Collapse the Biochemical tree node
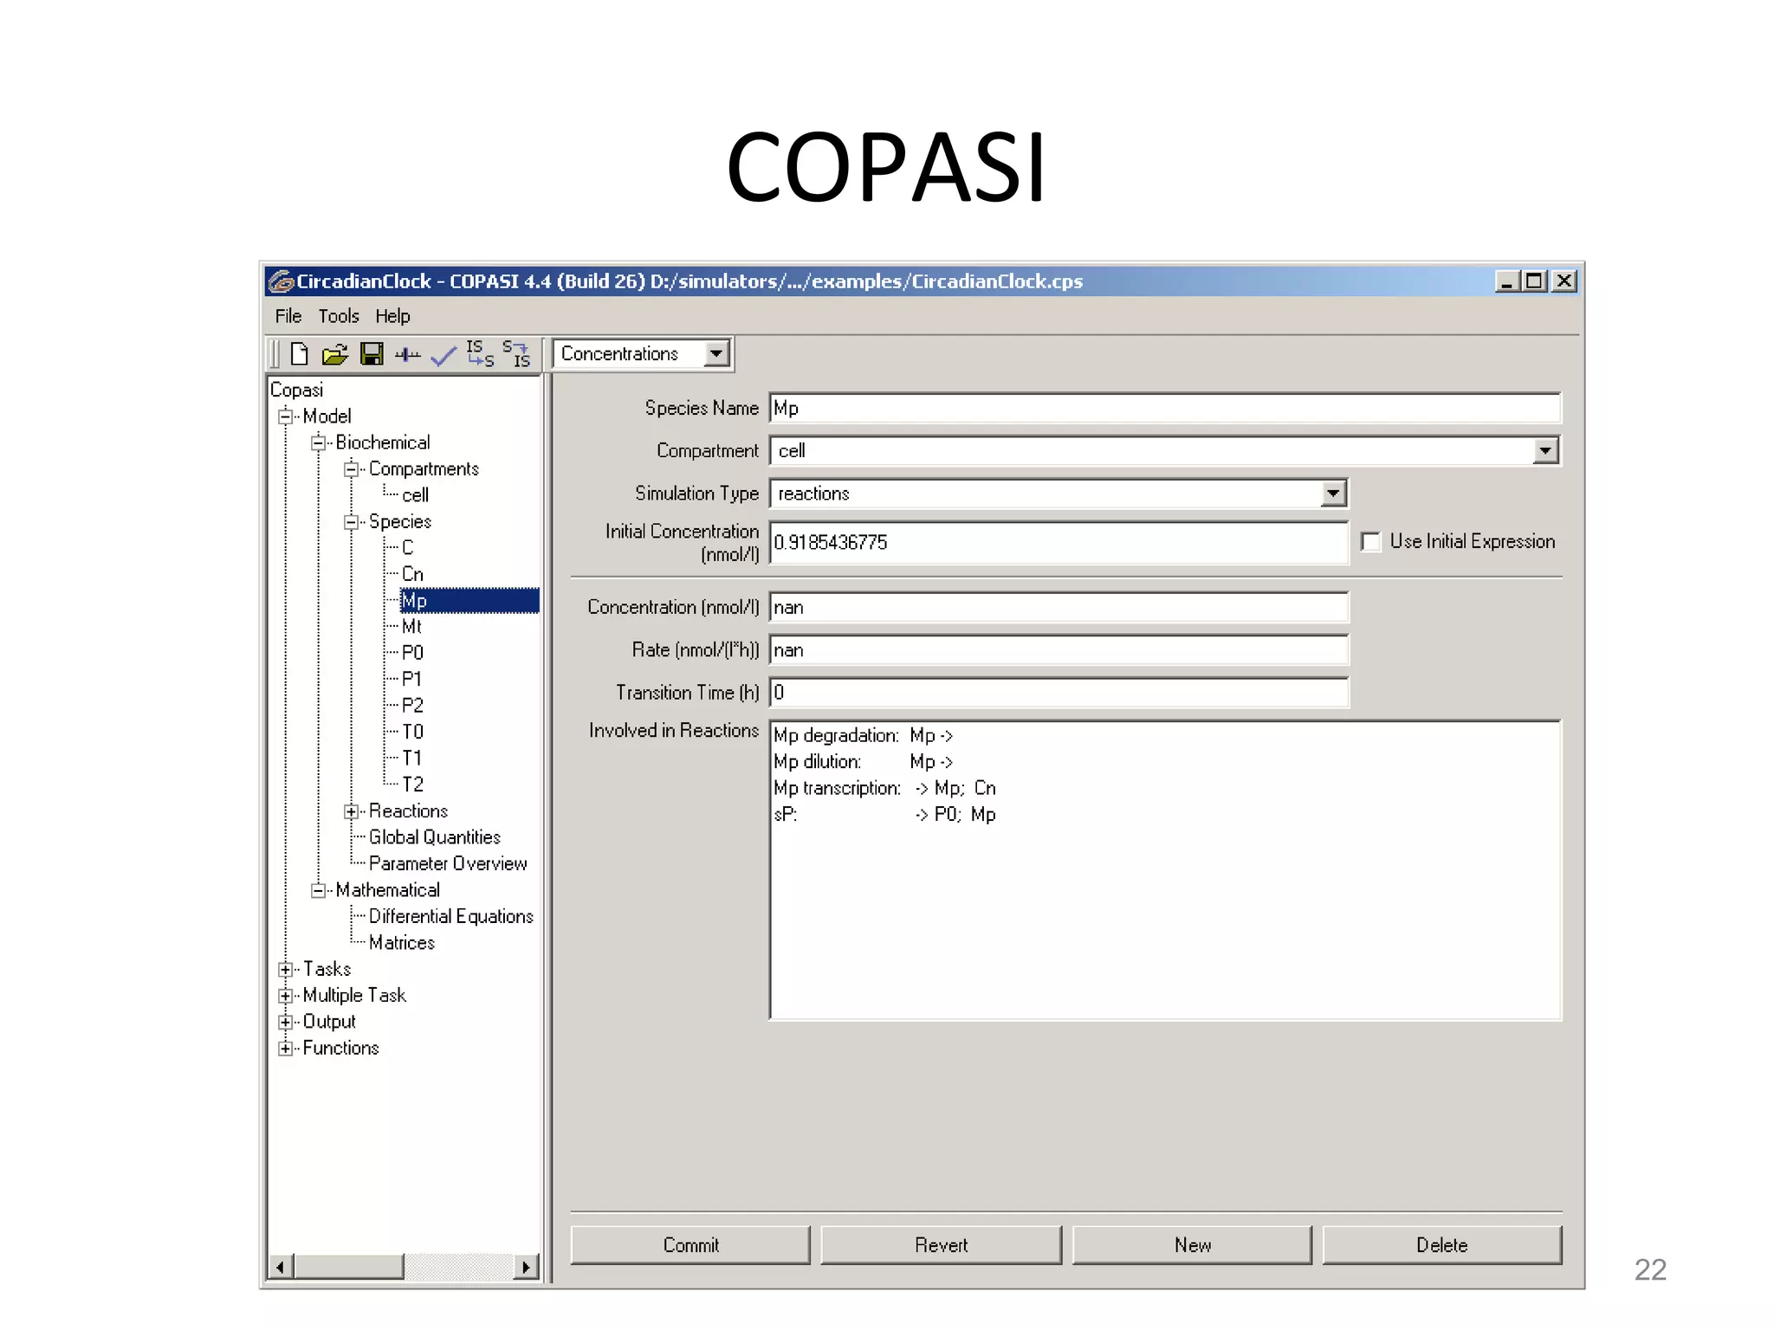Image resolution: width=1774 pixels, height=1330 pixels. coord(318,442)
